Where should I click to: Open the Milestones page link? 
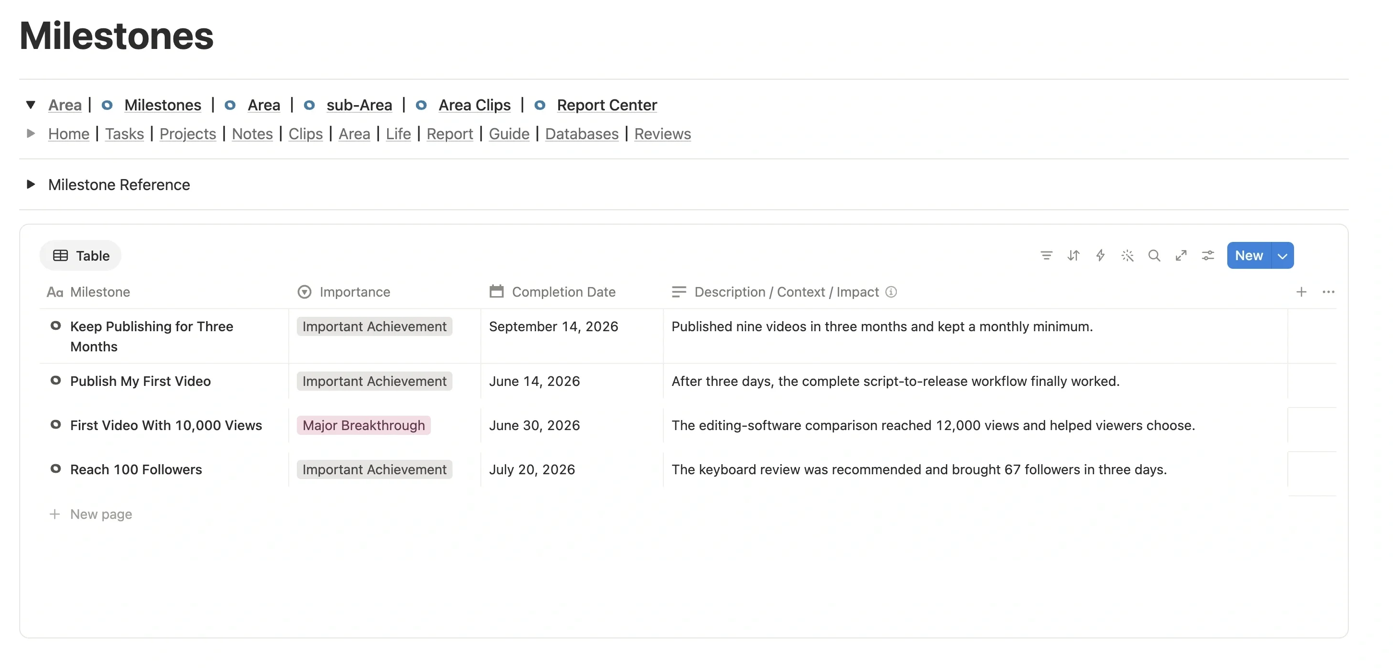(163, 105)
